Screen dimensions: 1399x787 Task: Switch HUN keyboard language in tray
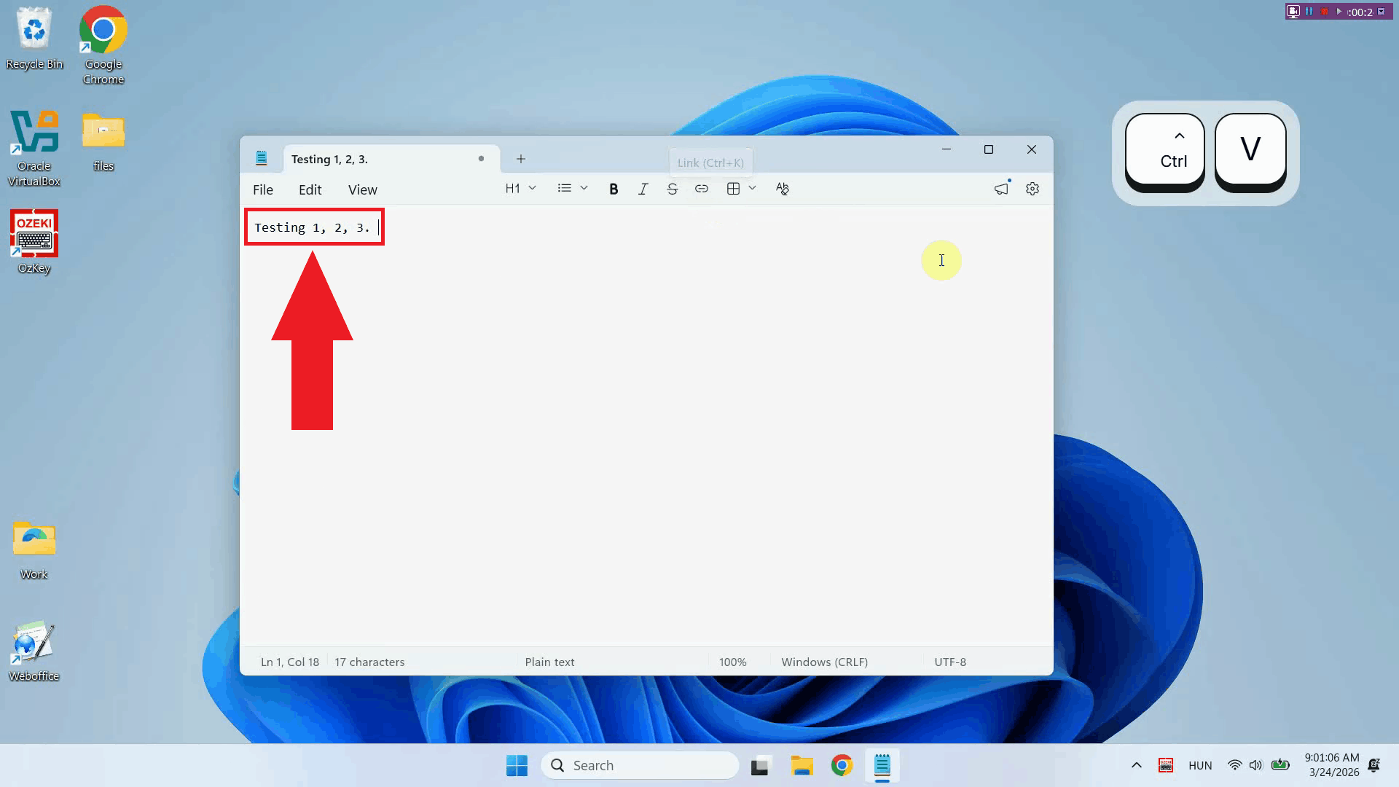tap(1200, 765)
